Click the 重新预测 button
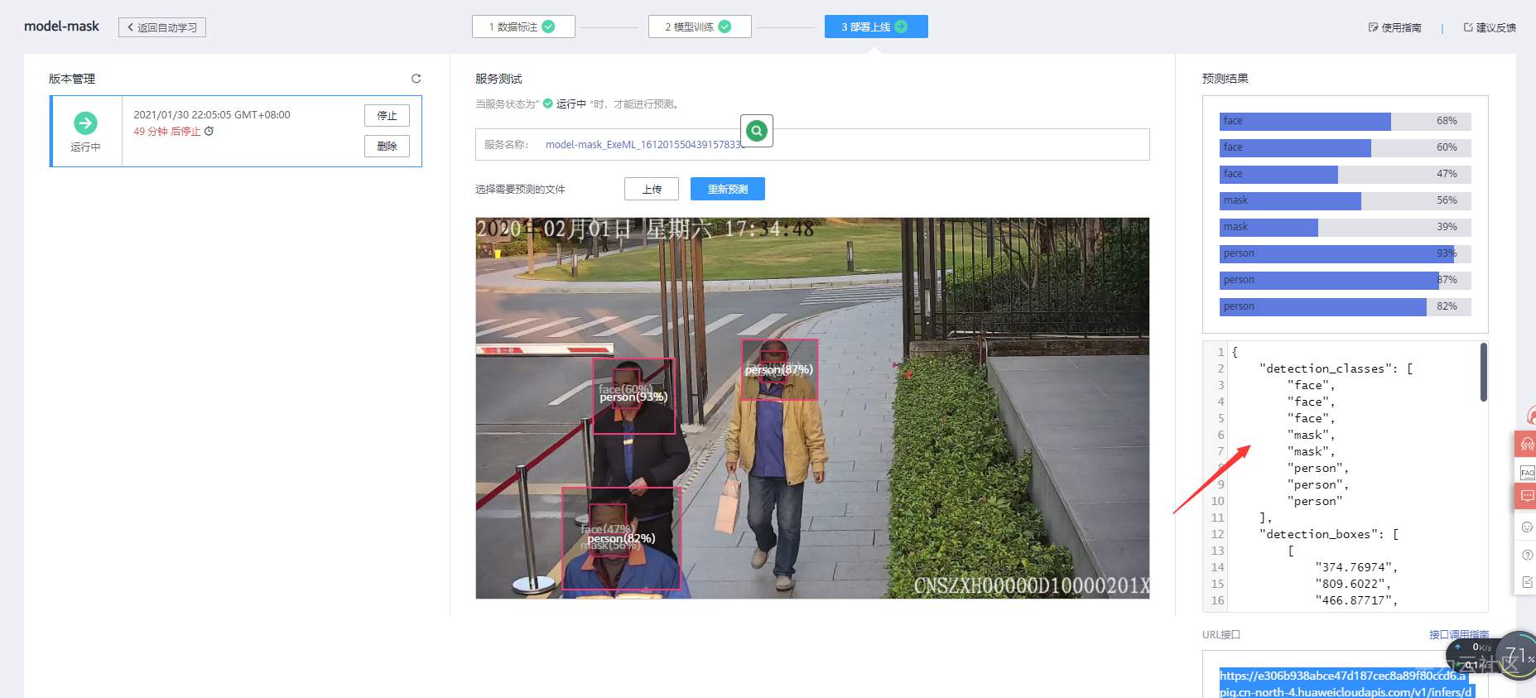 pyautogui.click(x=728, y=189)
